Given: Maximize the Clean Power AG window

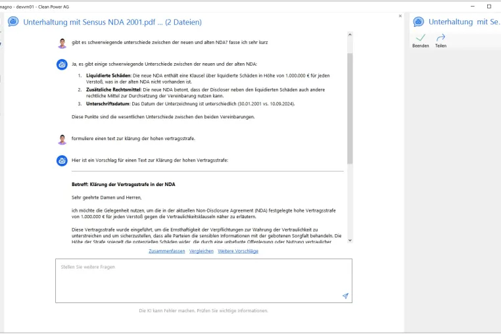Looking at the screenshot, I should click(489, 7).
